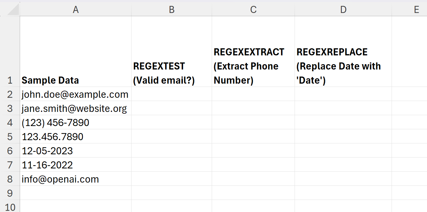
Task: Select row 9 header
Action: pos(10,193)
